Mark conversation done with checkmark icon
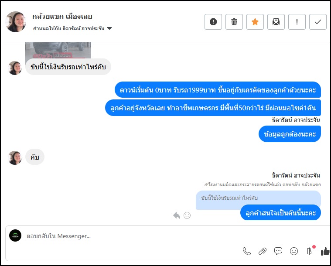This screenshot has width=331, height=266. pyautogui.click(x=318, y=22)
